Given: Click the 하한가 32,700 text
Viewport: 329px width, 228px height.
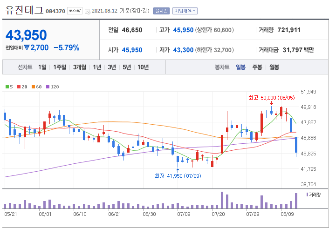Looking at the screenshot, I should [214, 50].
